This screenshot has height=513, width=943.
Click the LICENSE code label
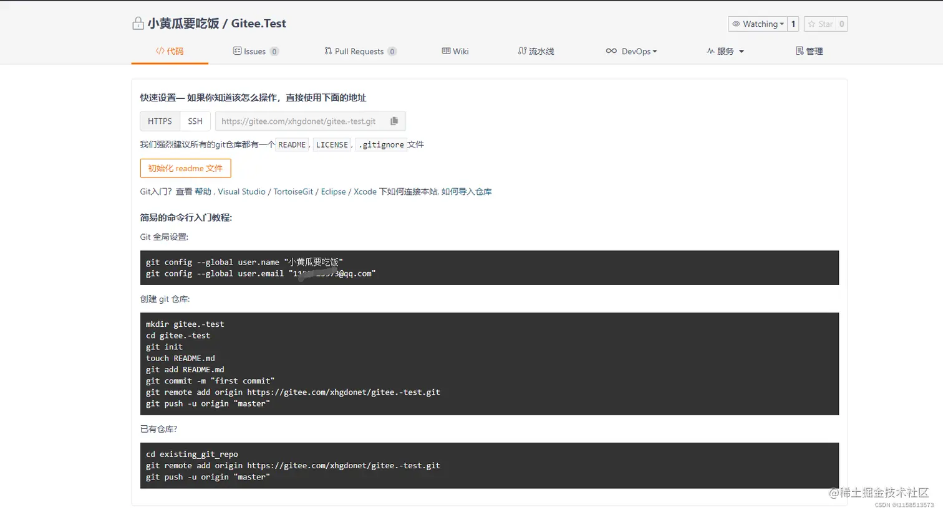(332, 144)
